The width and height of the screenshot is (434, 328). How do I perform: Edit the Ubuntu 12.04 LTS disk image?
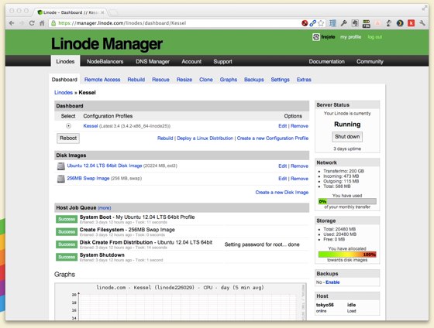(283, 166)
